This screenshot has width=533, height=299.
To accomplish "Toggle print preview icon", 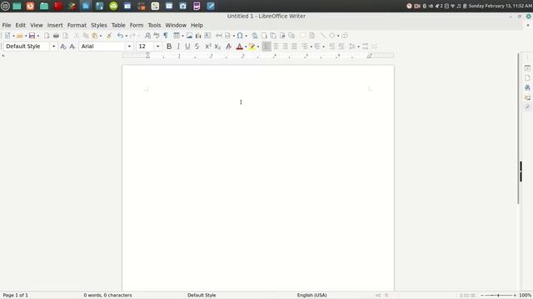I will pyautogui.click(x=65, y=36).
